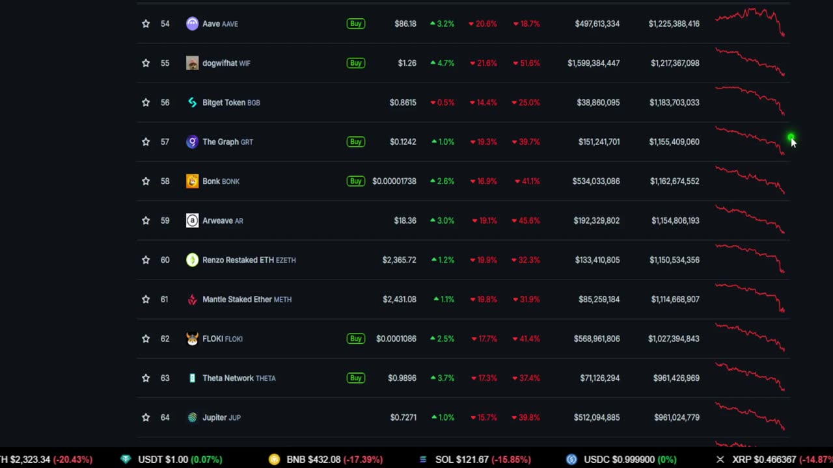Image resolution: width=833 pixels, height=468 pixels.
Task: Click Buy button for FLOKI
Action: (355, 339)
